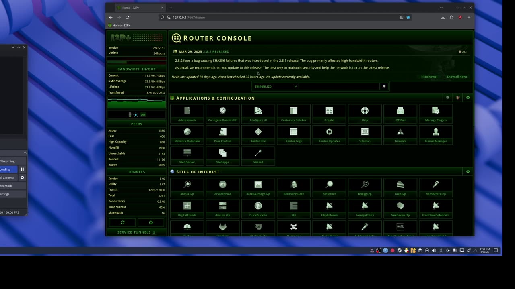Image resolution: width=515 pixels, height=289 pixels.
Task: Open Router Updates
Action: (x=329, y=135)
